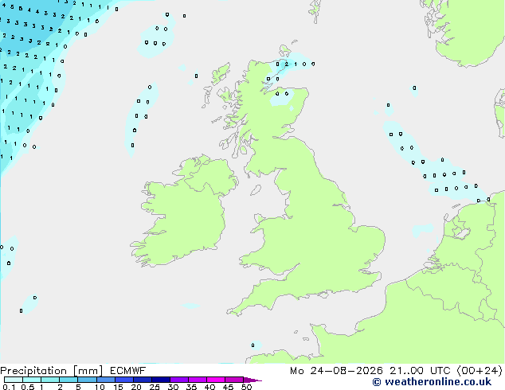Click the Isle of Man on map
Screen dimensions: 505x390
256,190
